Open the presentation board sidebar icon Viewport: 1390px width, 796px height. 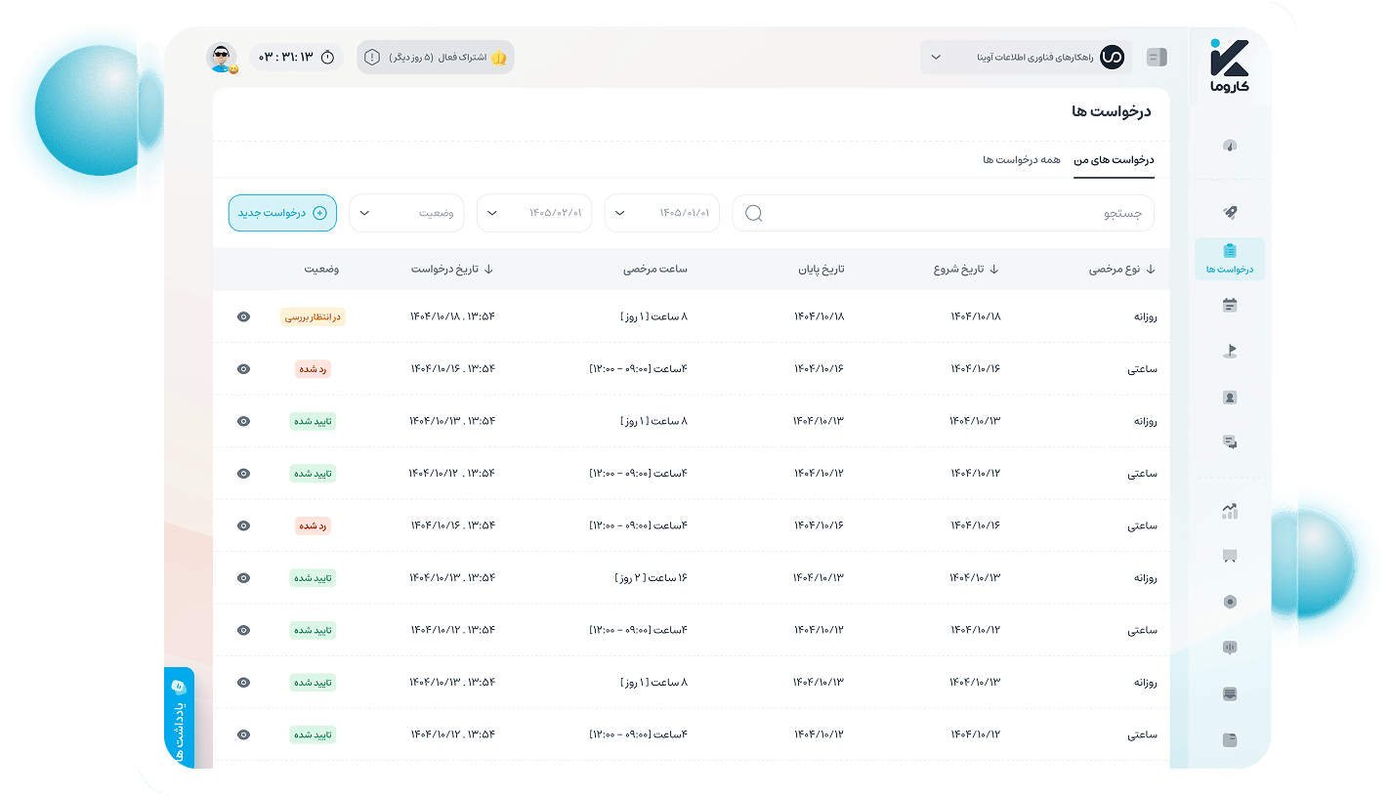(1230, 557)
